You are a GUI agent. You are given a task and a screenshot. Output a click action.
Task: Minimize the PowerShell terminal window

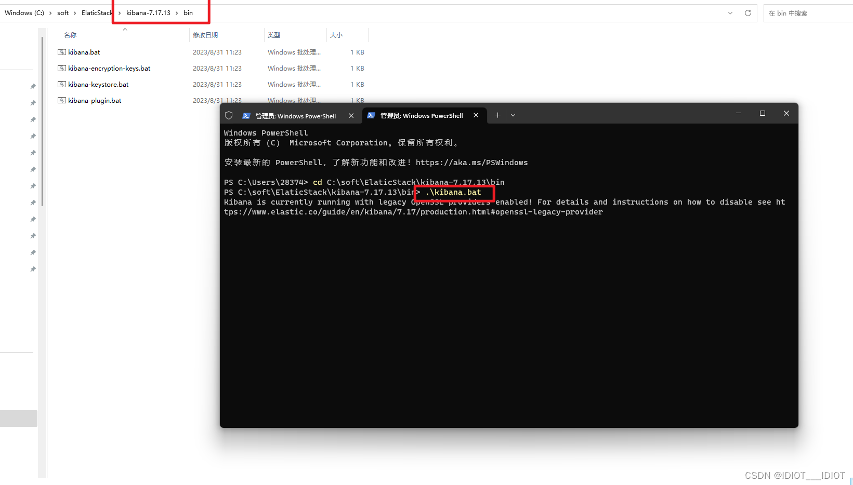pos(739,113)
